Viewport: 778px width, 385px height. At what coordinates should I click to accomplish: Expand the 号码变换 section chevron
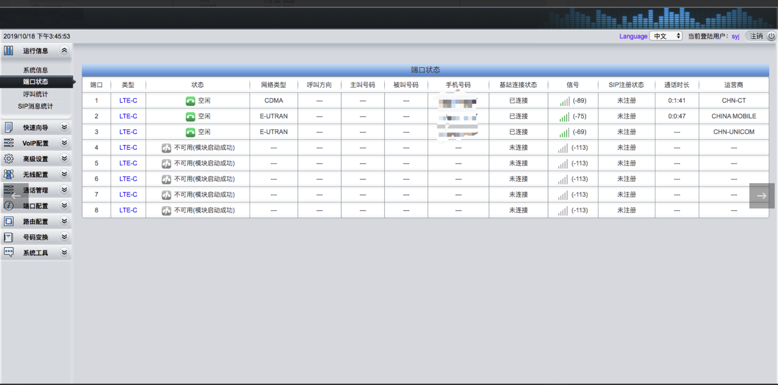pos(64,236)
